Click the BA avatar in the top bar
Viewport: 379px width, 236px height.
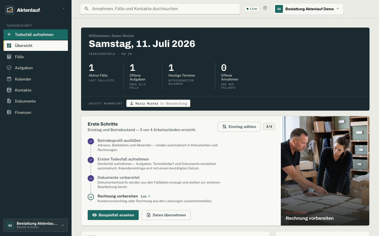point(279,9)
